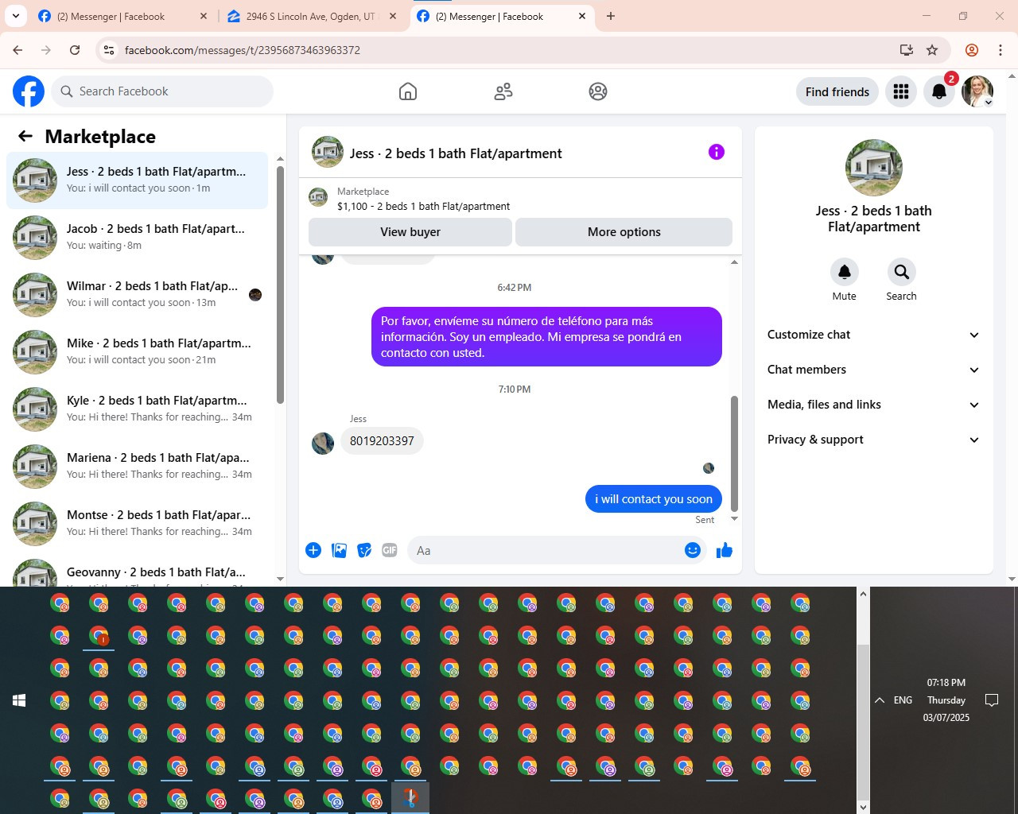Click the Spanish purple message bubble
The height and width of the screenshot is (814, 1018).
pyautogui.click(x=546, y=337)
